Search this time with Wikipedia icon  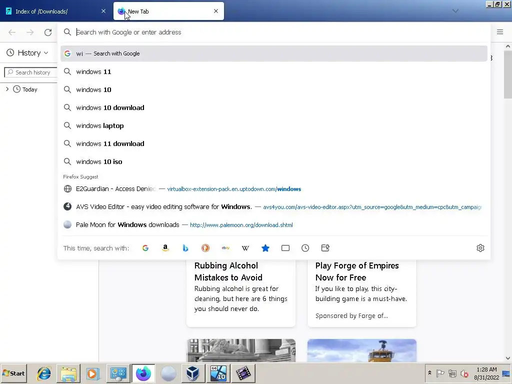coord(245,248)
